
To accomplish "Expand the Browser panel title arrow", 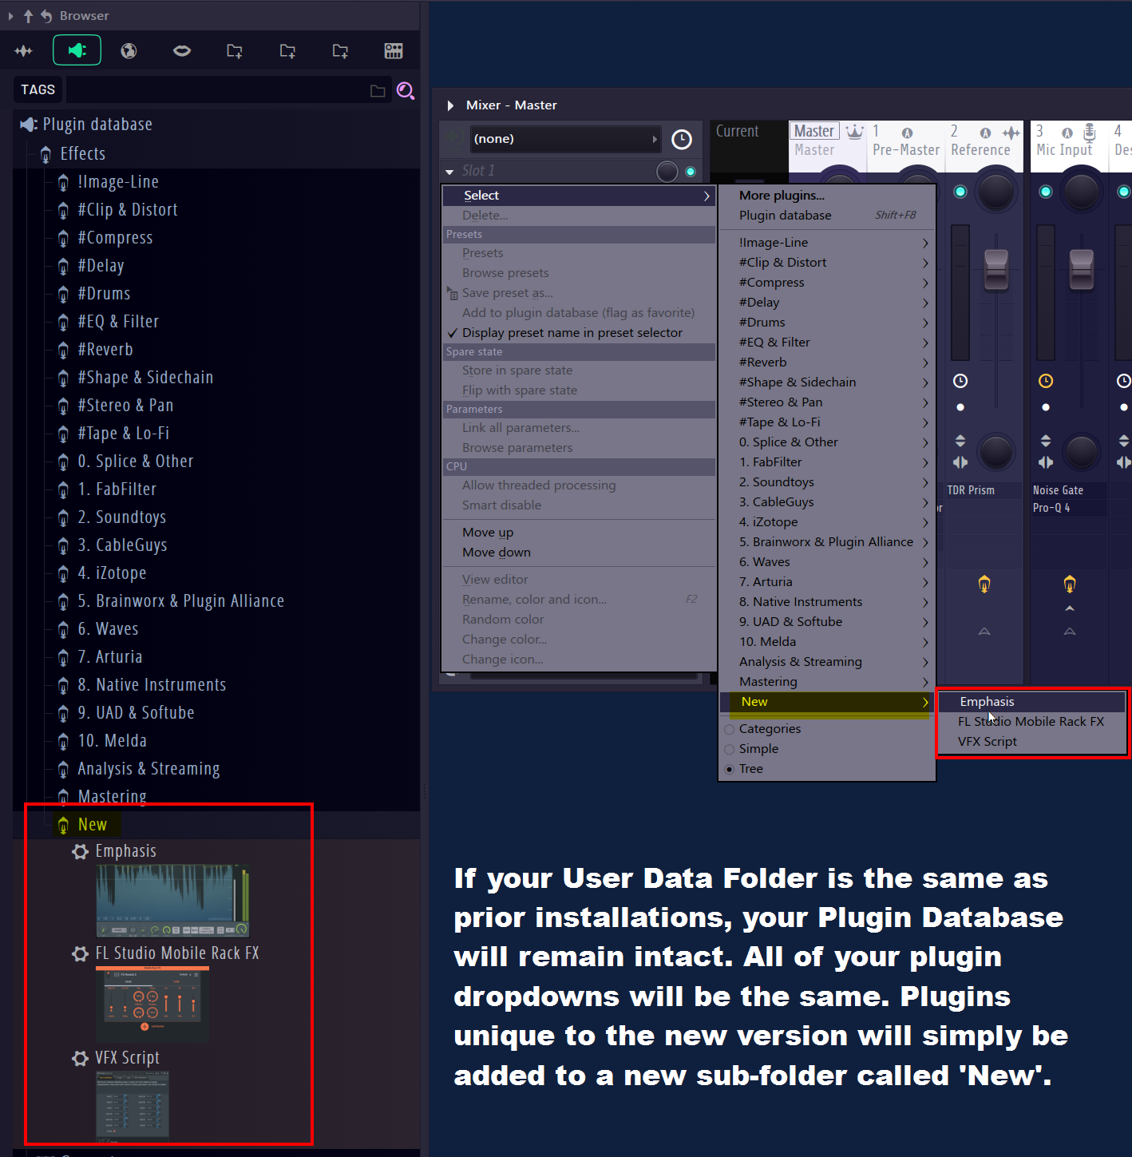I will (10, 16).
